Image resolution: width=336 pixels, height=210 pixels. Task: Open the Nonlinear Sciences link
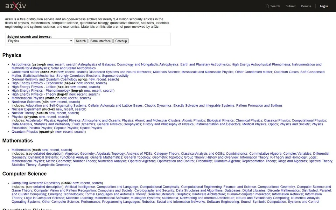pos(26,102)
